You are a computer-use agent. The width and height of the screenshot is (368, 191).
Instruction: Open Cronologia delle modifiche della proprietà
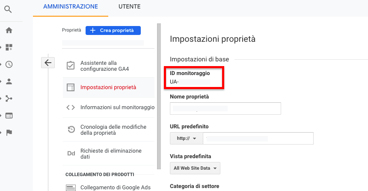[113, 130]
